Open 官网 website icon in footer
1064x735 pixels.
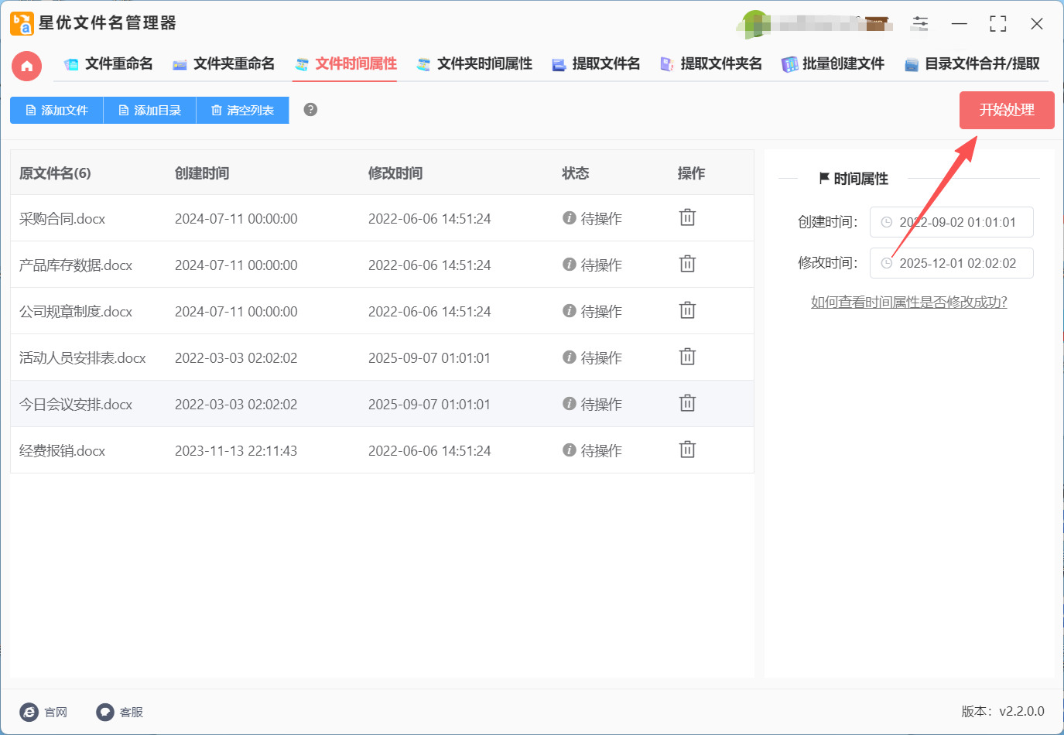[x=29, y=712]
